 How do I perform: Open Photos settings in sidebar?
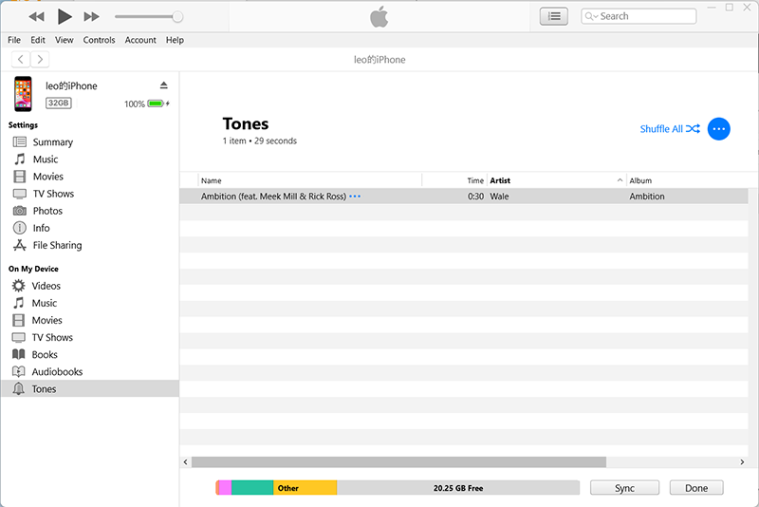pos(47,211)
